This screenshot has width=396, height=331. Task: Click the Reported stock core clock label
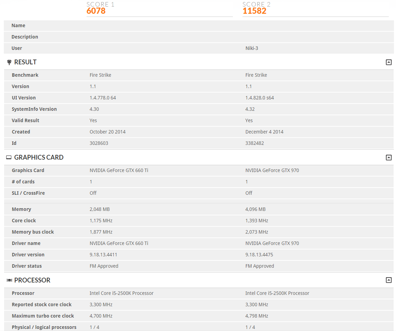42,305
